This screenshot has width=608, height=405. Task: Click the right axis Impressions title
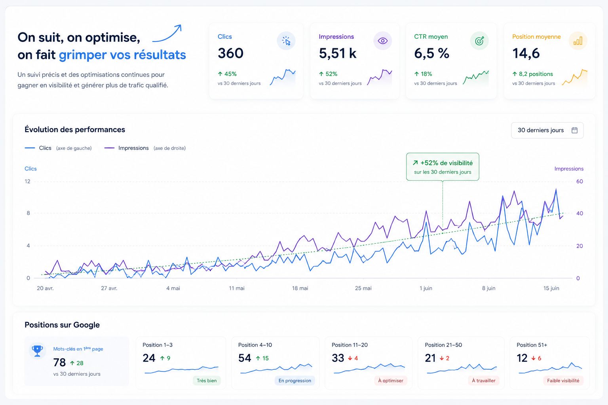[569, 168]
